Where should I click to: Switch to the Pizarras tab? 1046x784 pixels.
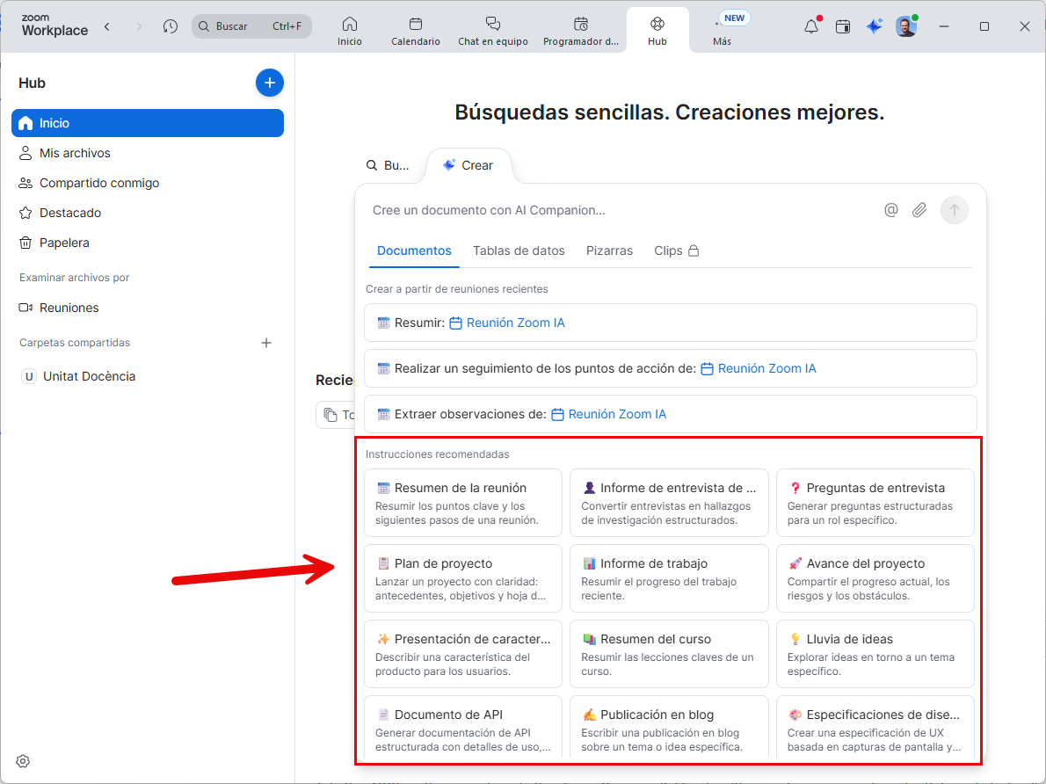point(609,250)
